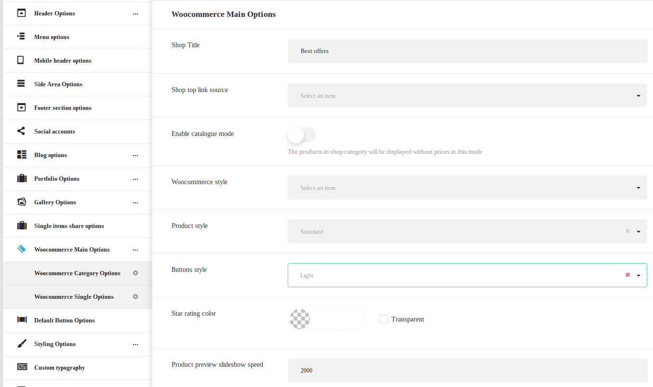This screenshot has width=653, height=387.
Task: Click the Header Options icon
Action: tap(21, 13)
